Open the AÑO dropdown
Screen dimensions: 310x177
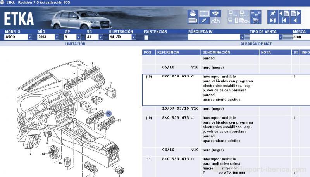pyautogui.click(x=57, y=37)
